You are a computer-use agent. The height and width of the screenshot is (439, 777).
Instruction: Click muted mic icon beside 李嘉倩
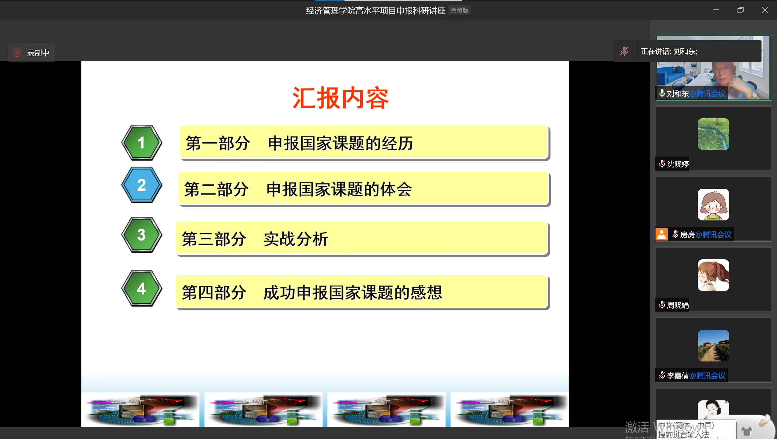tap(662, 375)
